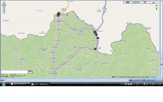Screen dimensions: 163x102
Task: Pan the map down with arrow
Action: point(4,7)
